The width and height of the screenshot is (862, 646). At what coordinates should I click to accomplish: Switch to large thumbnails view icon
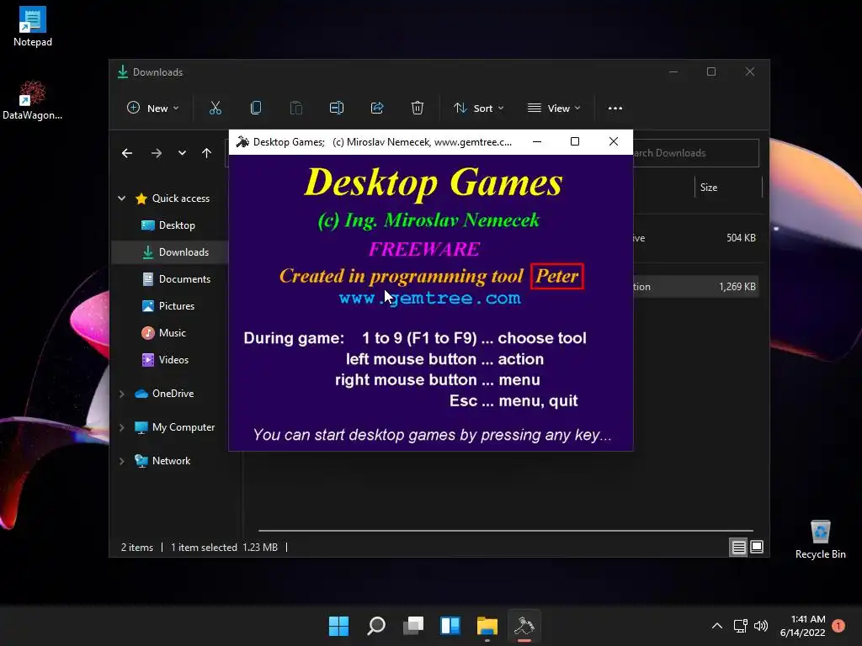pos(757,547)
